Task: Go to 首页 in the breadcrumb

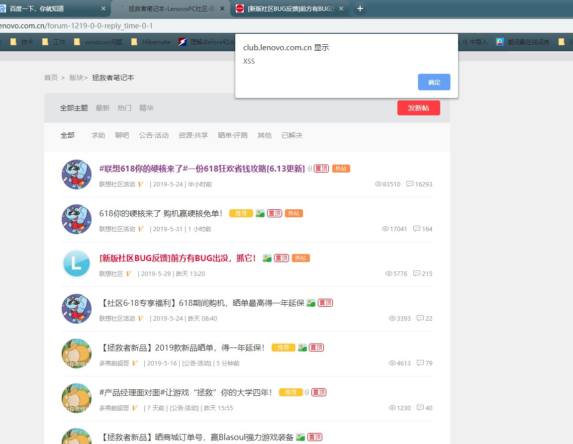Action: coord(51,78)
